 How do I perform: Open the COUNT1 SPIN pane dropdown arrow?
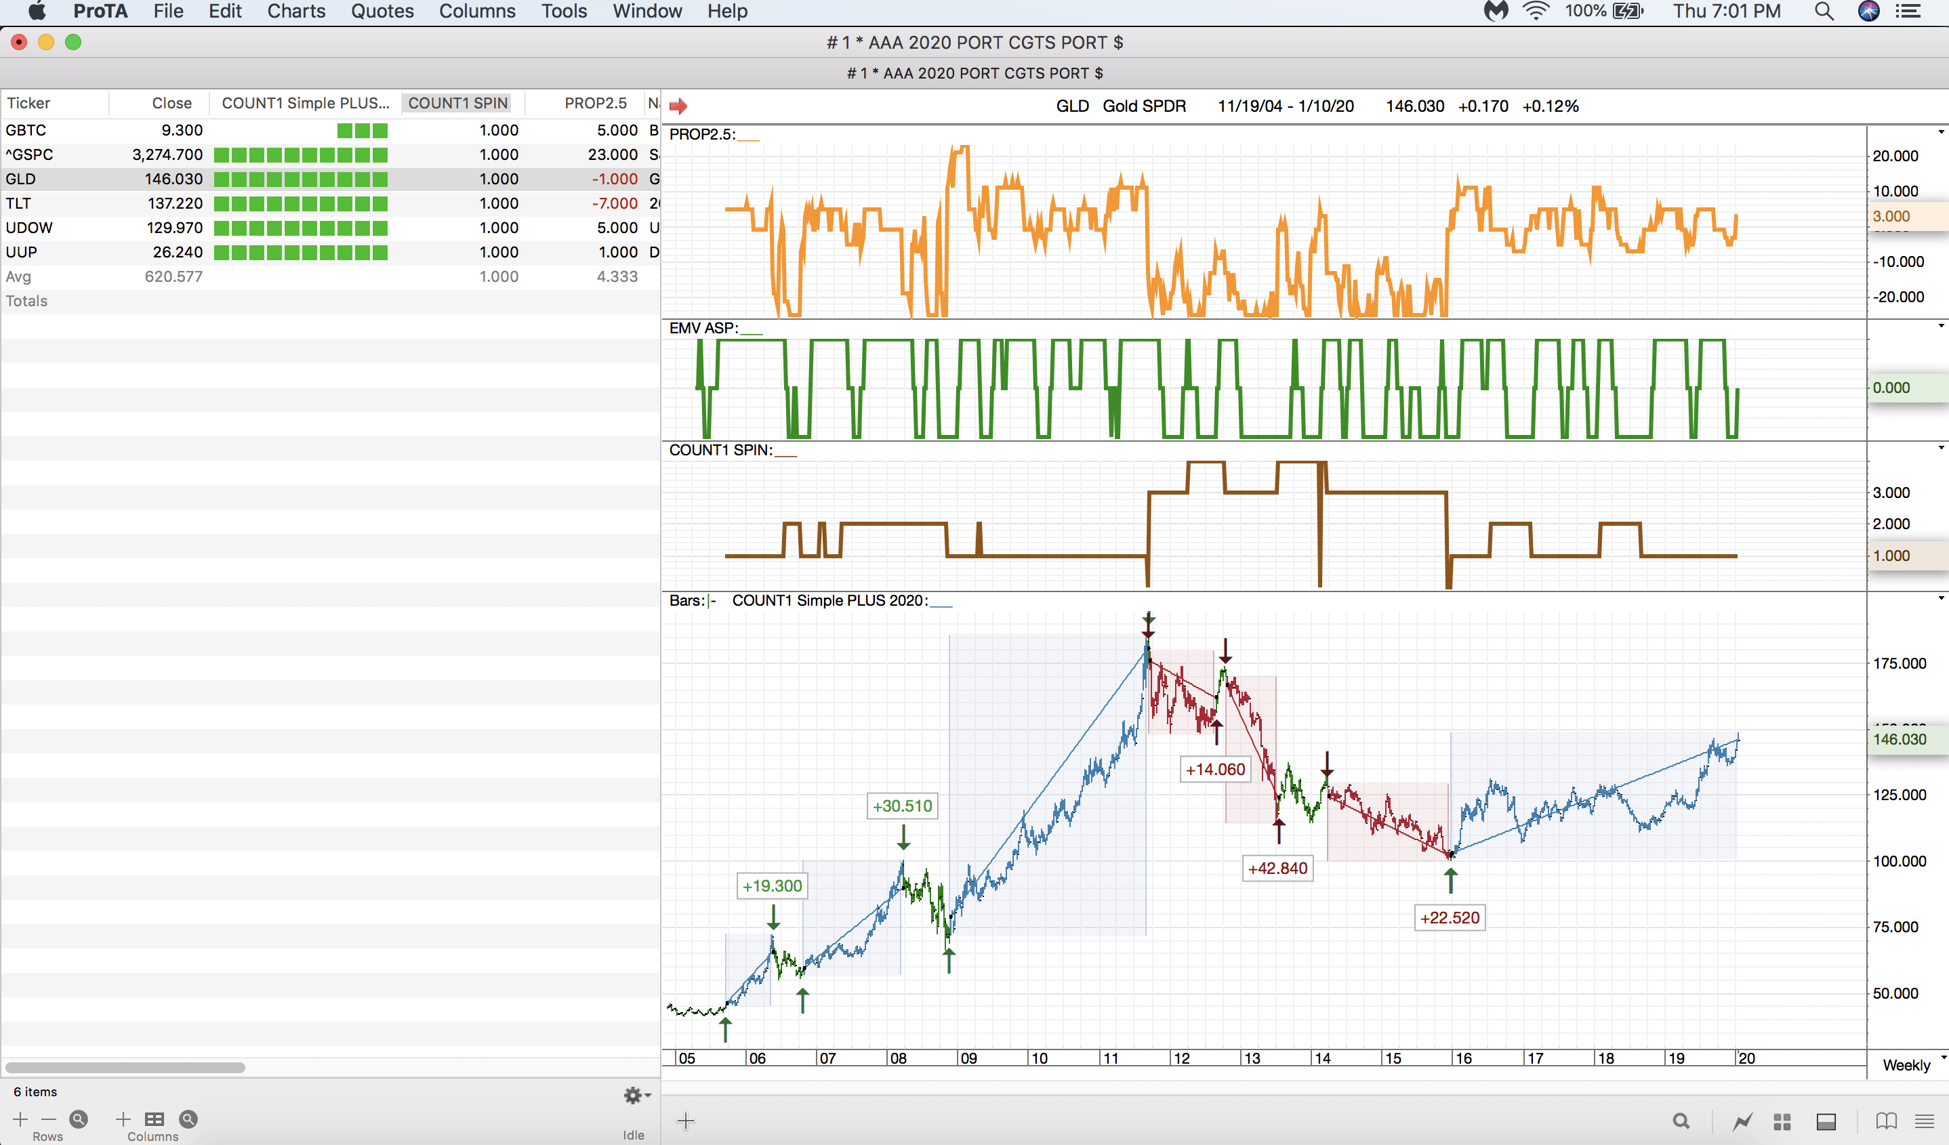tap(1942, 448)
